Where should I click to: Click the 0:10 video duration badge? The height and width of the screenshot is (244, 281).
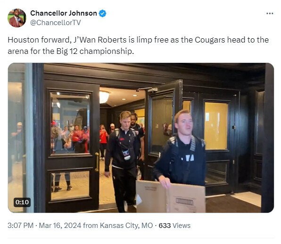click(x=22, y=202)
